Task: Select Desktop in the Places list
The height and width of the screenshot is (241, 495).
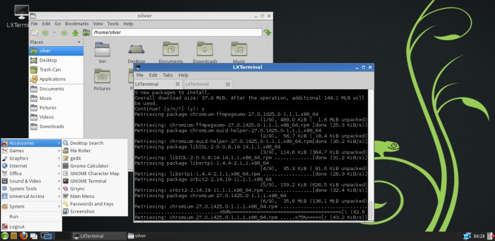Action: click(56, 60)
